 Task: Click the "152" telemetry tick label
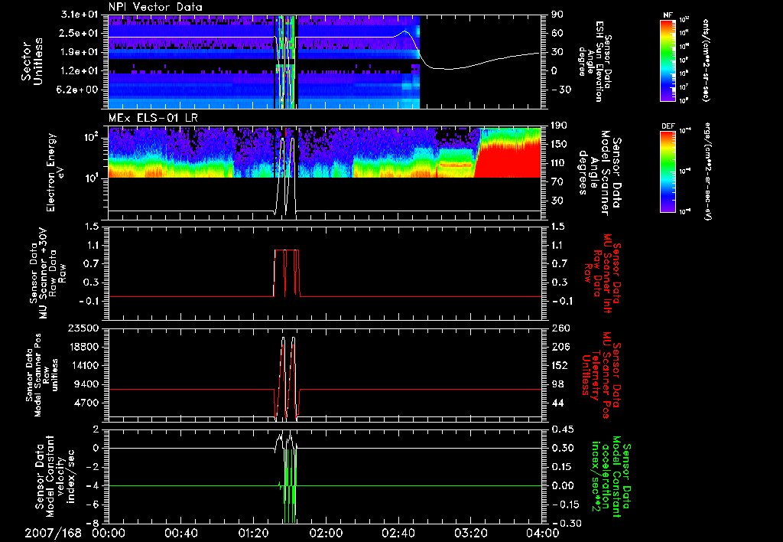pos(560,365)
